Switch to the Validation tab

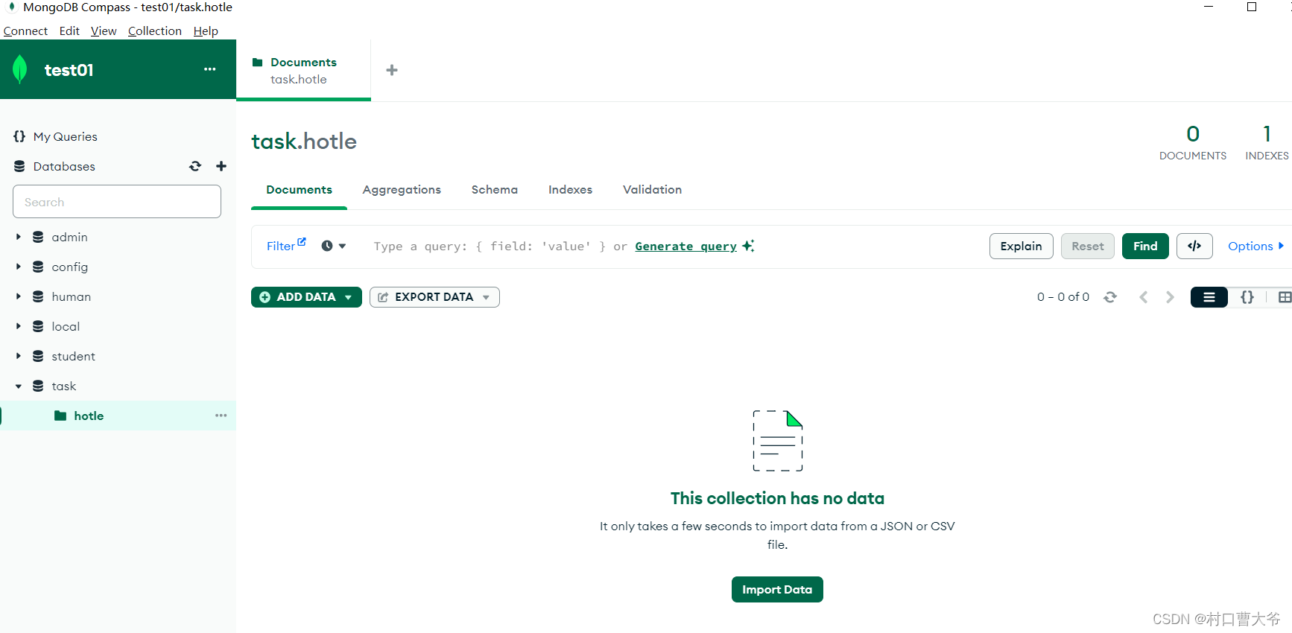[652, 190]
